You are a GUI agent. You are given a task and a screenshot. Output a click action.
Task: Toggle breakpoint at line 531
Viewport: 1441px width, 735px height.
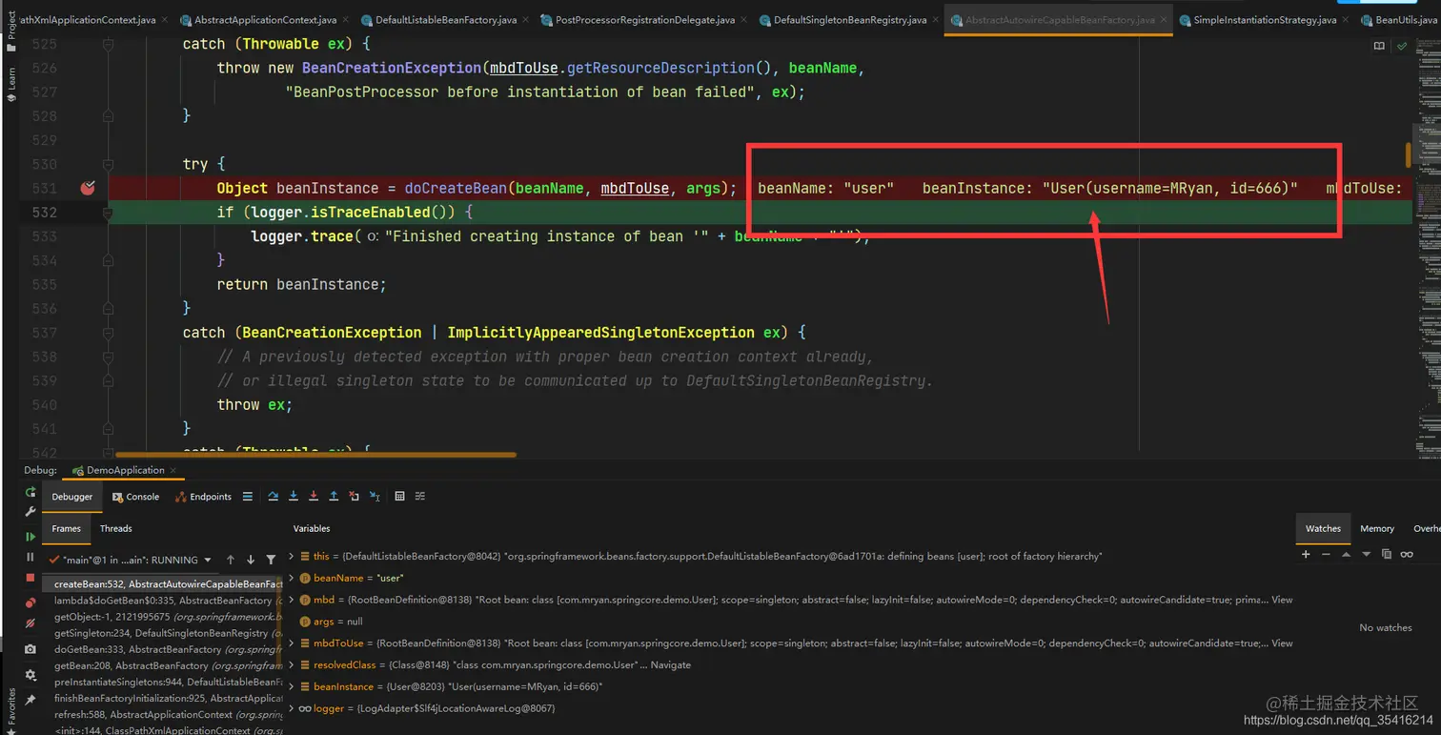[88, 188]
